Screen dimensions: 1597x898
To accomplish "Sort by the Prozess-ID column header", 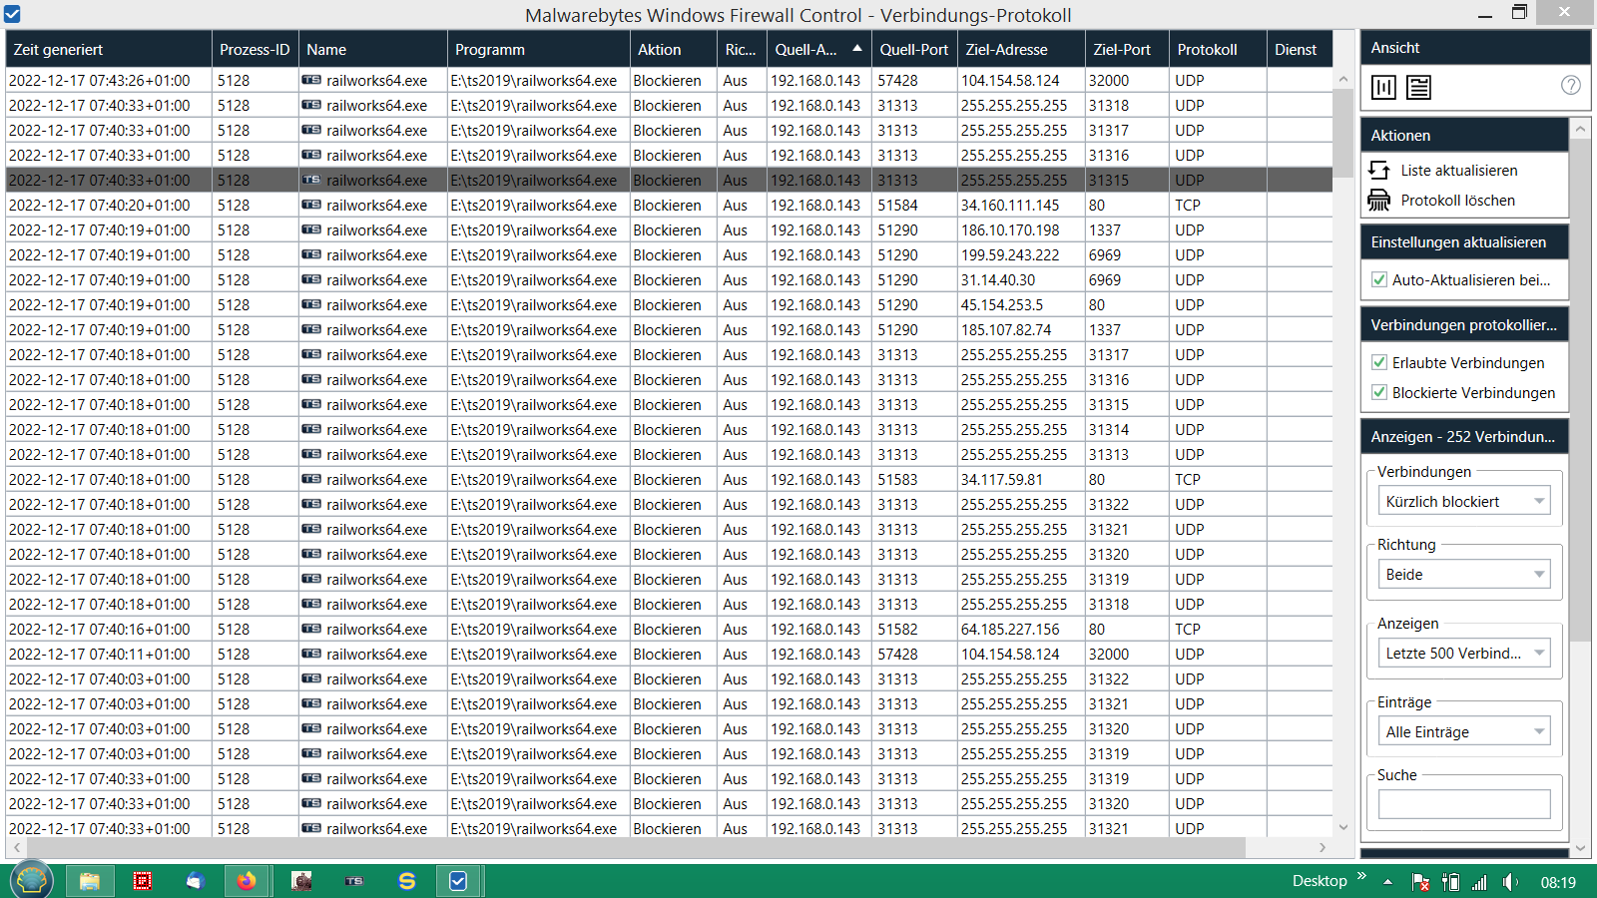I will tap(255, 49).
